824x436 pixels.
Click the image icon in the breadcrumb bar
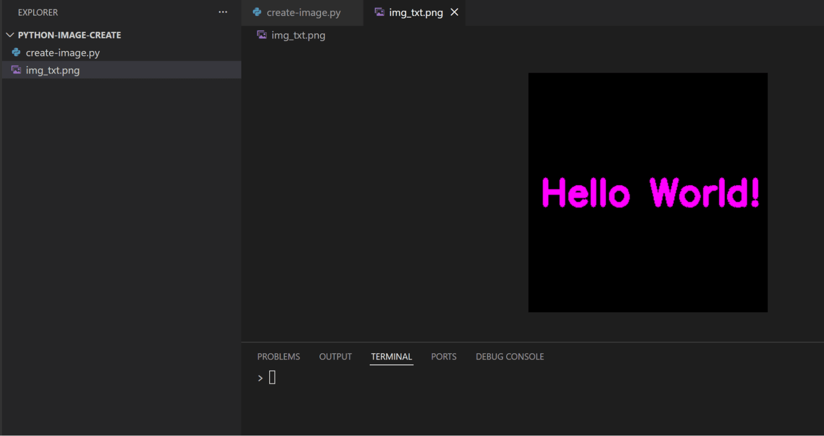[x=262, y=35]
